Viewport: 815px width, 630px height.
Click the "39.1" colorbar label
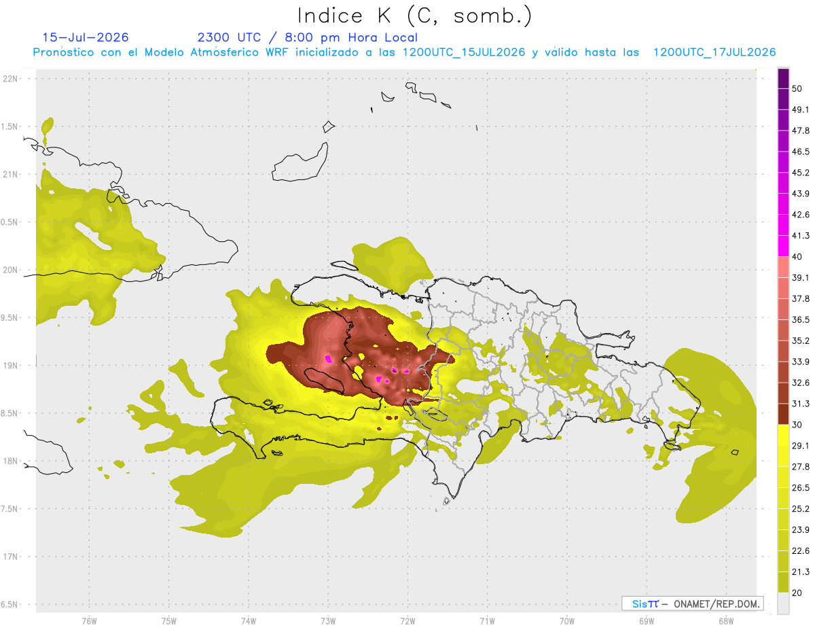pos(801,278)
